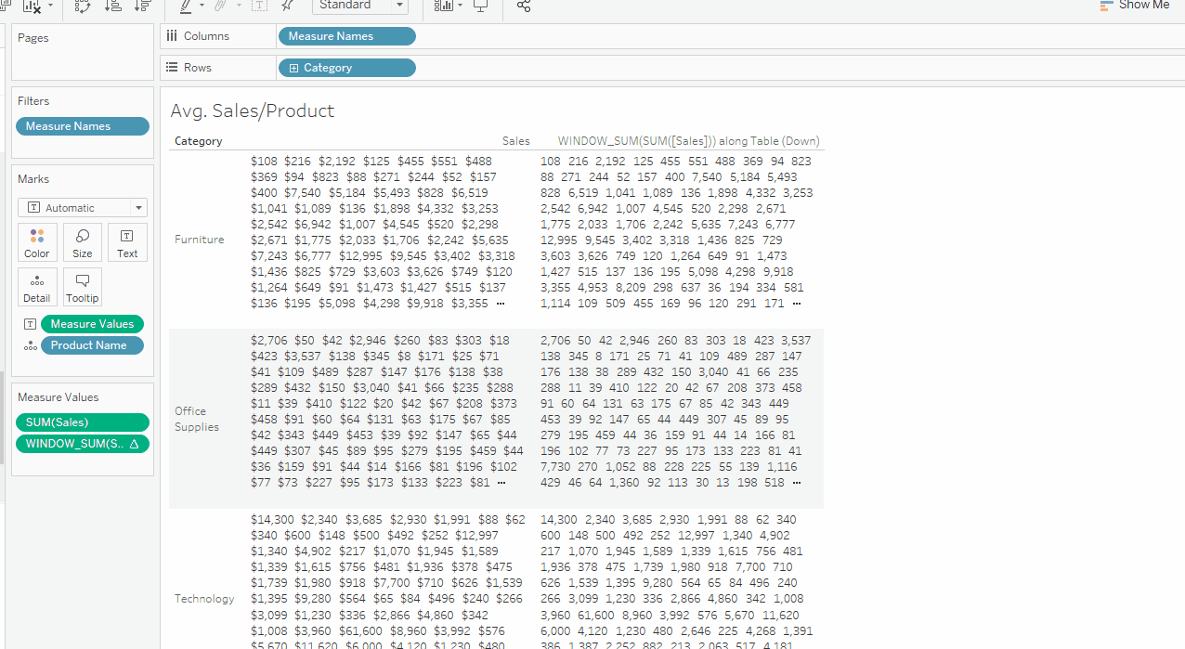Click the Text icon beside Measure Values
1185x649 pixels.
pyautogui.click(x=31, y=324)
